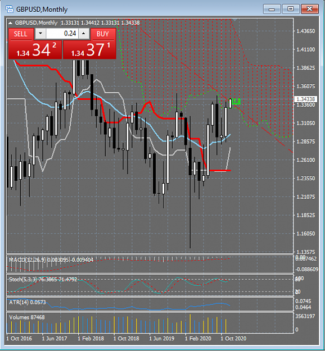The image size is (325, 351).
Task: Click the Volumes 87468 indicator label
Action: coord(27,317)
